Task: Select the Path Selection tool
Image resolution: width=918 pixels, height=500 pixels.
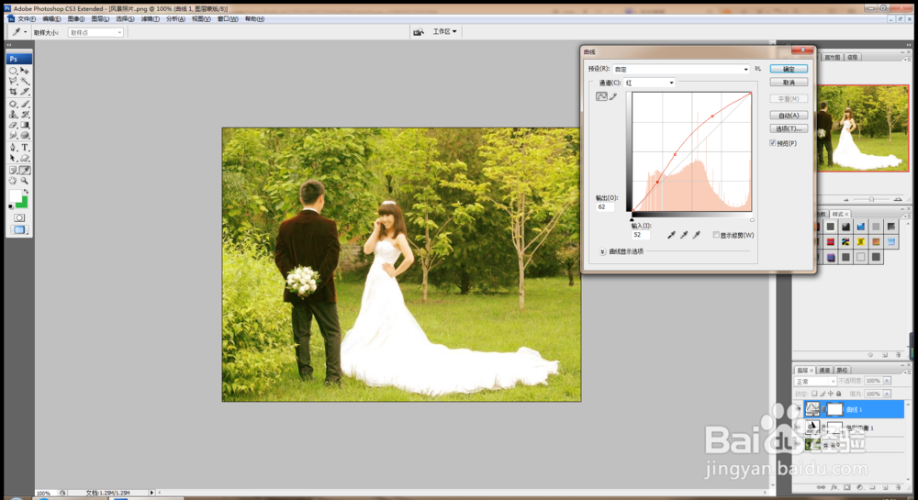Action: click(13, 158)
